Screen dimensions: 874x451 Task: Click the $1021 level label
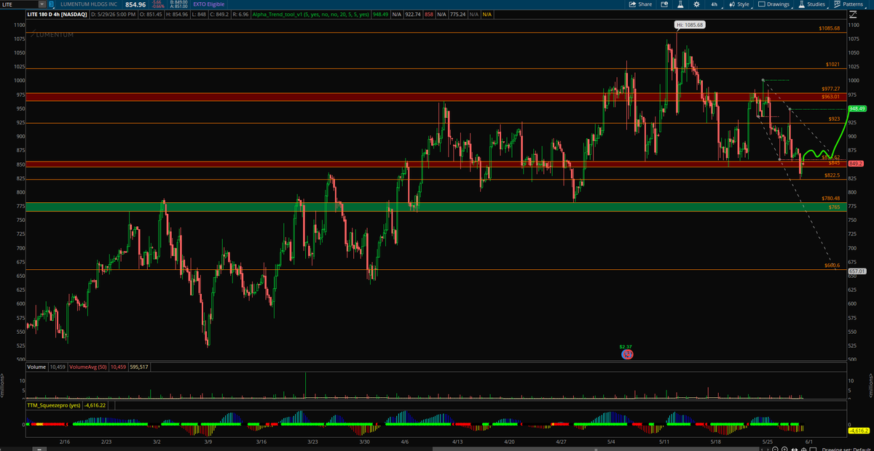click(832, 65)
